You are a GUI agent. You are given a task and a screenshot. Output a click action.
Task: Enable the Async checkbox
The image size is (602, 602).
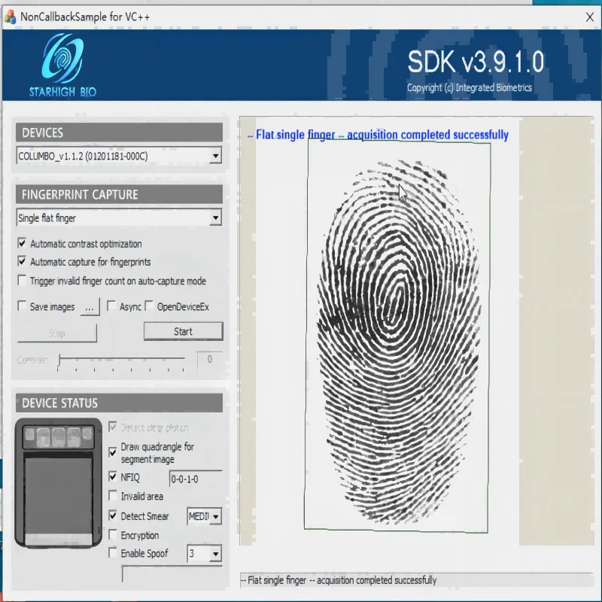[x=111, y=306]
